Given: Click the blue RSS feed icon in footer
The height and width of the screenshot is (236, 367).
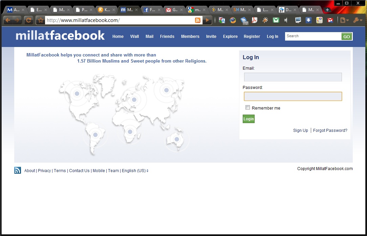Looking at the screenshot, I should [18, 170].
